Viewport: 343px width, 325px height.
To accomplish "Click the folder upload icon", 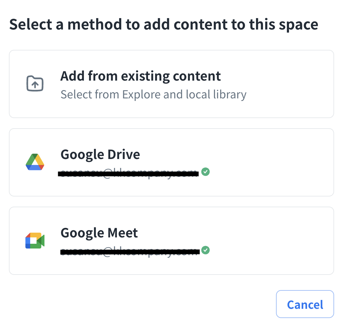I will click(x=35, y=84).
